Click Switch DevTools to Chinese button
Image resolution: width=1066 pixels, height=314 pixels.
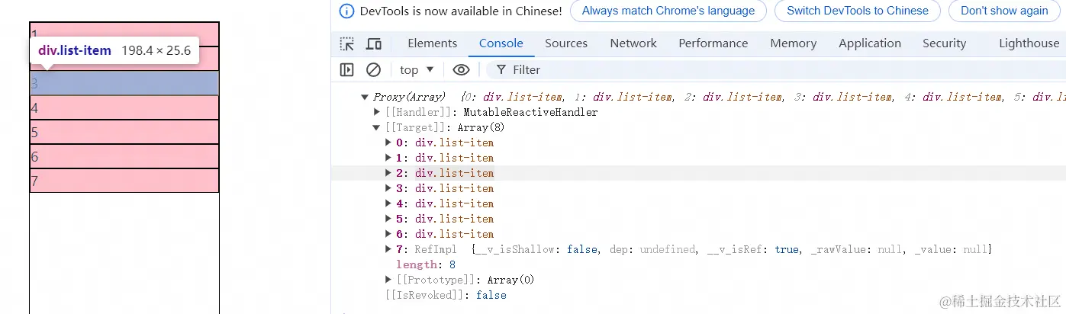(858, 11)
